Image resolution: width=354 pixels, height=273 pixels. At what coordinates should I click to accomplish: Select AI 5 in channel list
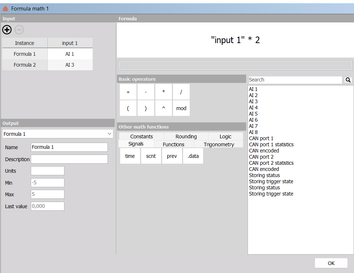253,114
